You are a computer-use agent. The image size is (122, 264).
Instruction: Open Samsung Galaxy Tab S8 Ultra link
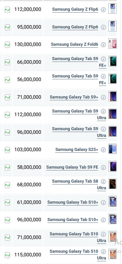pos(79,184)
